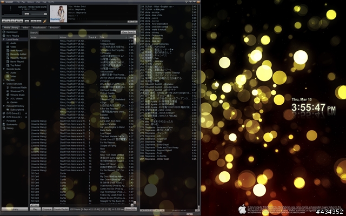Open the Help menu

tap(44, 2)
